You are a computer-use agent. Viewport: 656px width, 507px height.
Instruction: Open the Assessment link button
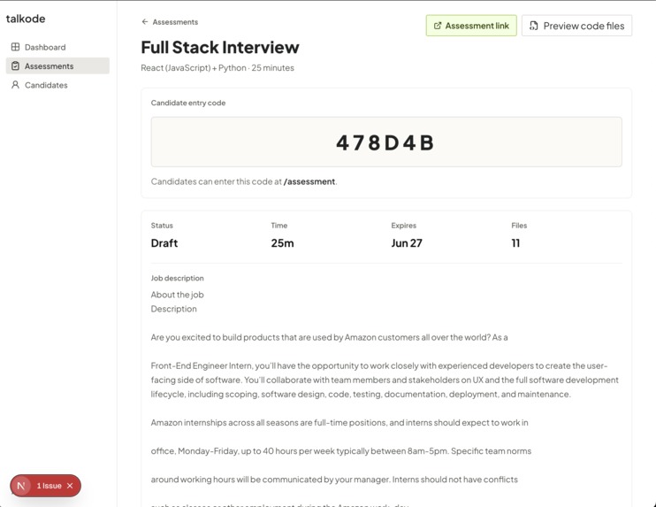[471, 26]
